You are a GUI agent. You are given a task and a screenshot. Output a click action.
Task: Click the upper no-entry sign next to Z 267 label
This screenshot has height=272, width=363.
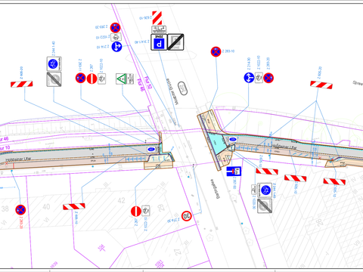[x=92, y=79]
